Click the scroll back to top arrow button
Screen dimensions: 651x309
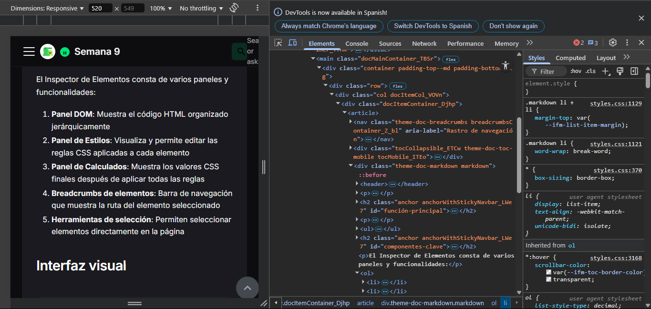[247, 288]
